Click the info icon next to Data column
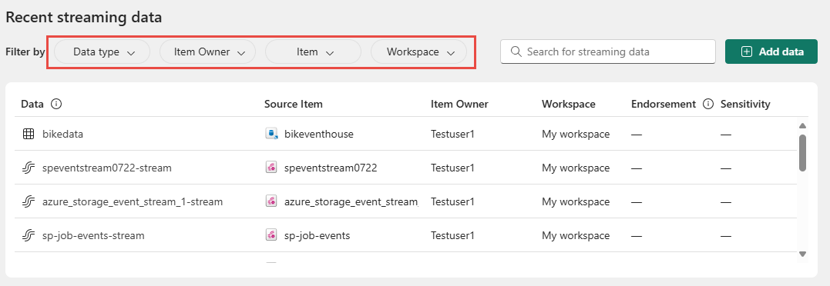Viewport: 830px width, 286px height. click(x=56, y=104)
